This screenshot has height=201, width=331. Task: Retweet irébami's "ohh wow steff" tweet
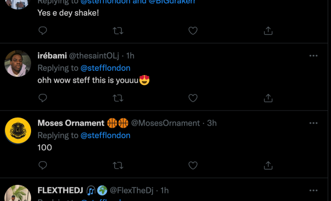tap(118, 98)
